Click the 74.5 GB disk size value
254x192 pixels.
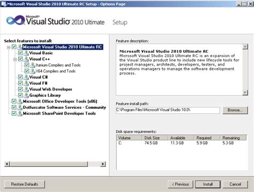coord(151,143)
